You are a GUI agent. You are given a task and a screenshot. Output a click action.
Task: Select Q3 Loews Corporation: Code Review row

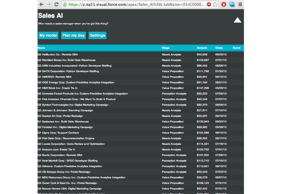141,144
